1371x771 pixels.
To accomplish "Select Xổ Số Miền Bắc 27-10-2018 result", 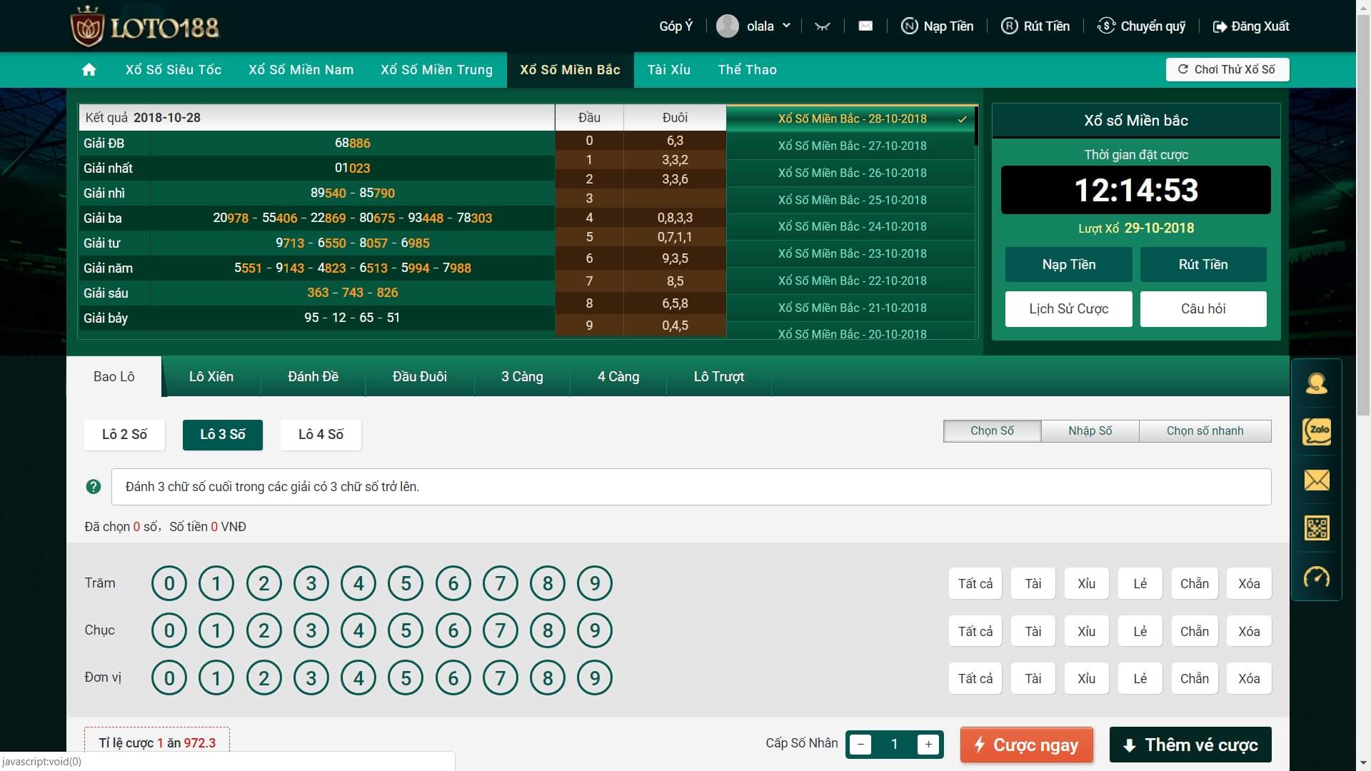I will [852, 146].
